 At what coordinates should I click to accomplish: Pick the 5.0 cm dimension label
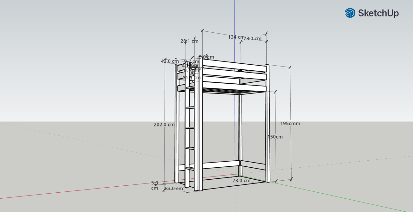154,185
